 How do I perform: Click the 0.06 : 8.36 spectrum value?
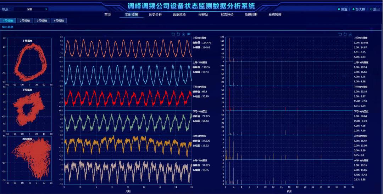coord(360,151)
